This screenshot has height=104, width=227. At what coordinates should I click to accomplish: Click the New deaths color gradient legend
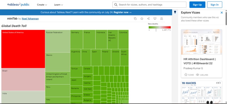tap(159, 27)
